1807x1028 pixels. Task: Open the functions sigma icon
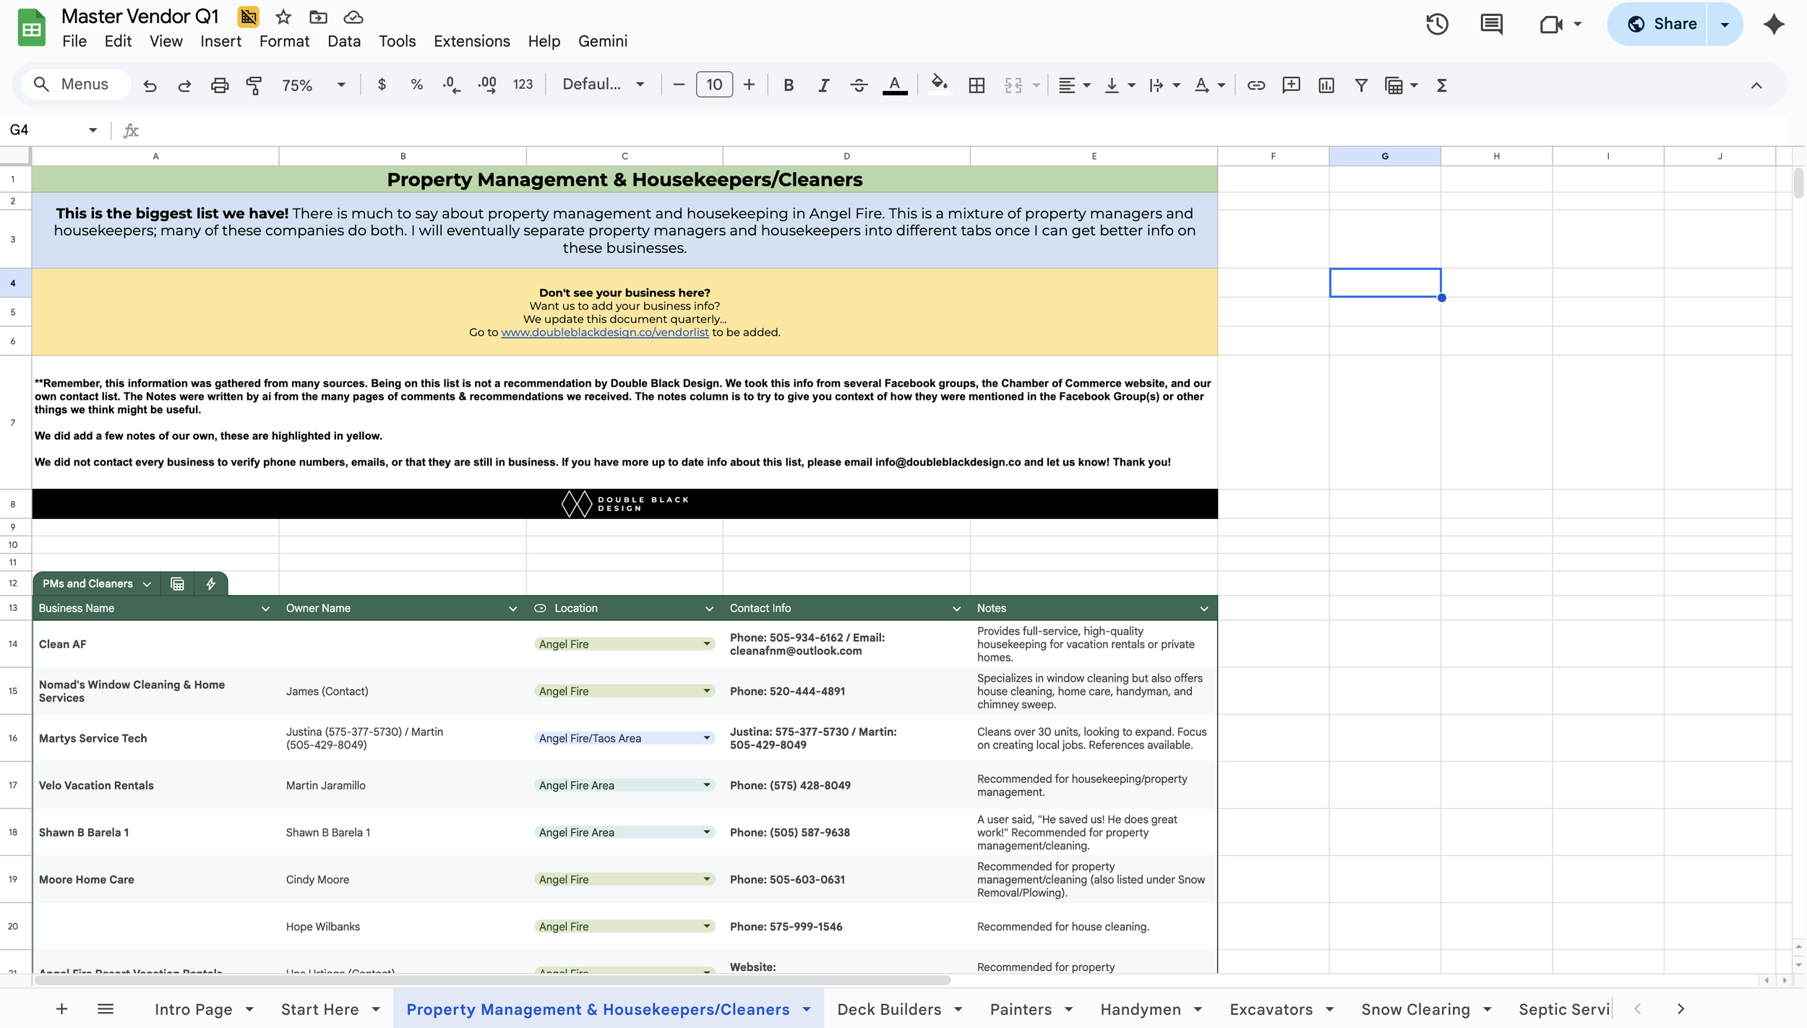pyautogui.click(x=1441, y=85)
